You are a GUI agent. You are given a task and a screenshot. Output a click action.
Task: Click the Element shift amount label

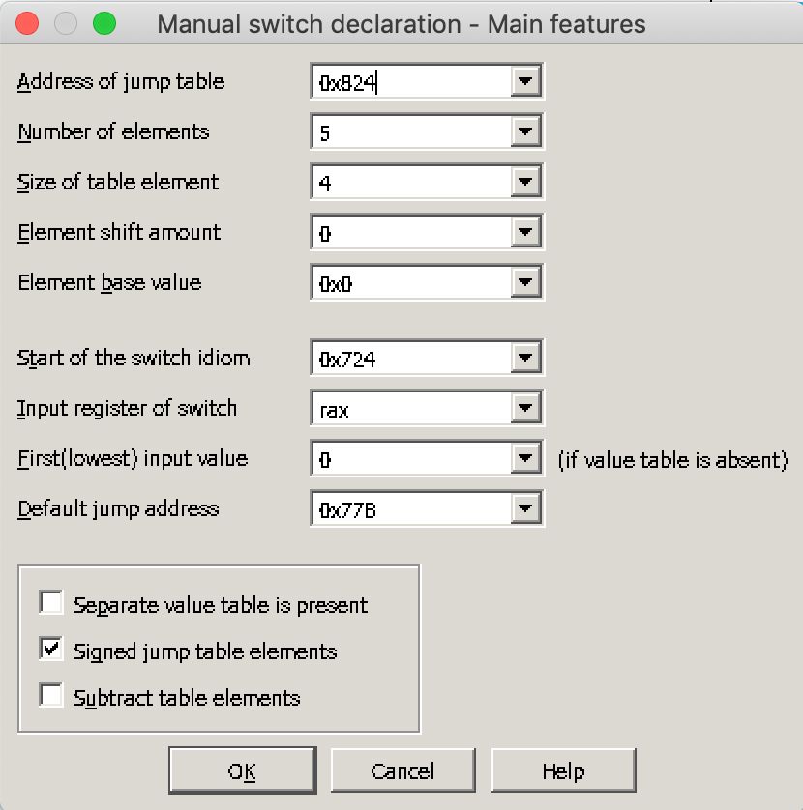point(119,232)
